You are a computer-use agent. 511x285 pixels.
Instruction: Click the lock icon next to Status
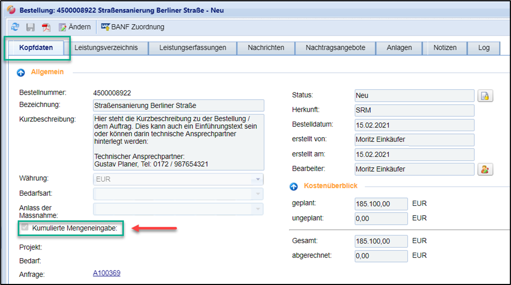pyautogui.click(x=485, y=96)
